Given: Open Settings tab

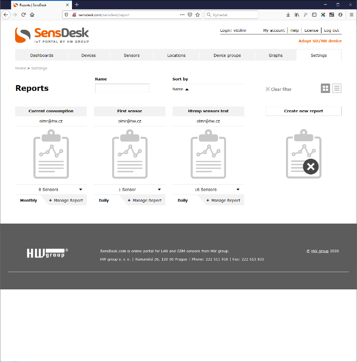Looking at the screenshot, I should click(319, 55).
